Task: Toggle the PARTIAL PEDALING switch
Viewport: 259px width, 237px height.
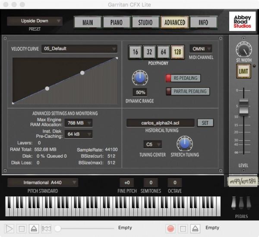Action: pyautogui.click(x=188, y=92)
